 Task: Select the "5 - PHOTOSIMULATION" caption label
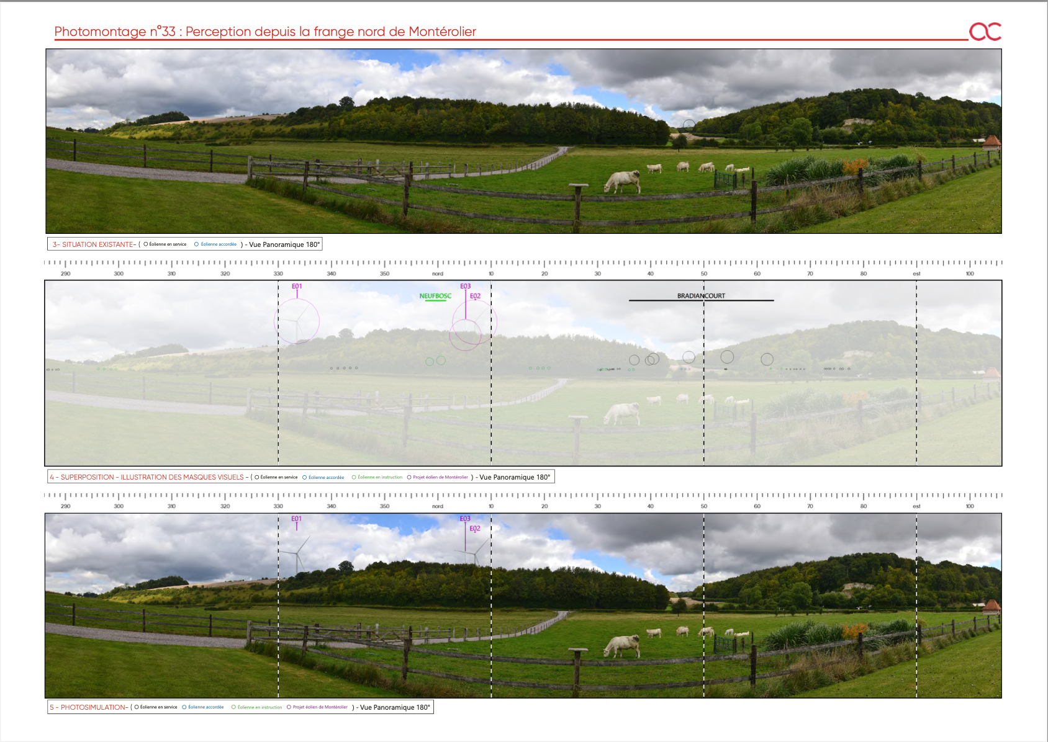click(x=89, y=707)
